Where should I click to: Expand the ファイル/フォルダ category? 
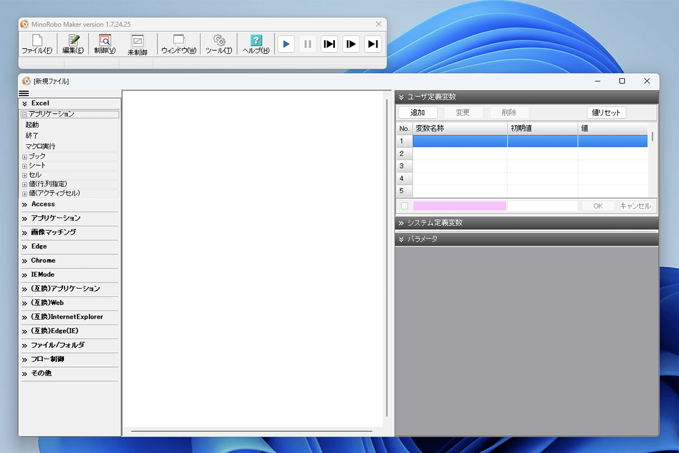click(70, 345)
